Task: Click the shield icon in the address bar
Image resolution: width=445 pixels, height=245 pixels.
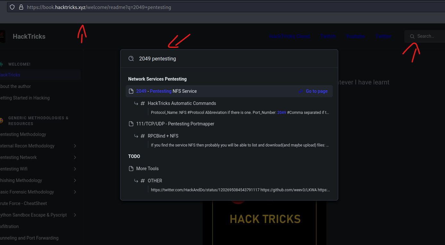Action: 12,7
